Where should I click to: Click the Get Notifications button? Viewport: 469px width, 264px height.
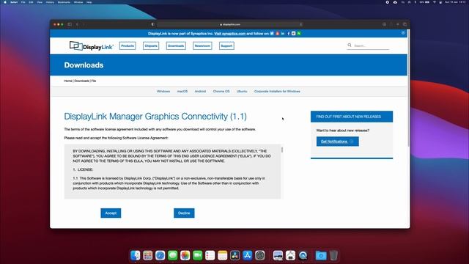pos(337,142)
